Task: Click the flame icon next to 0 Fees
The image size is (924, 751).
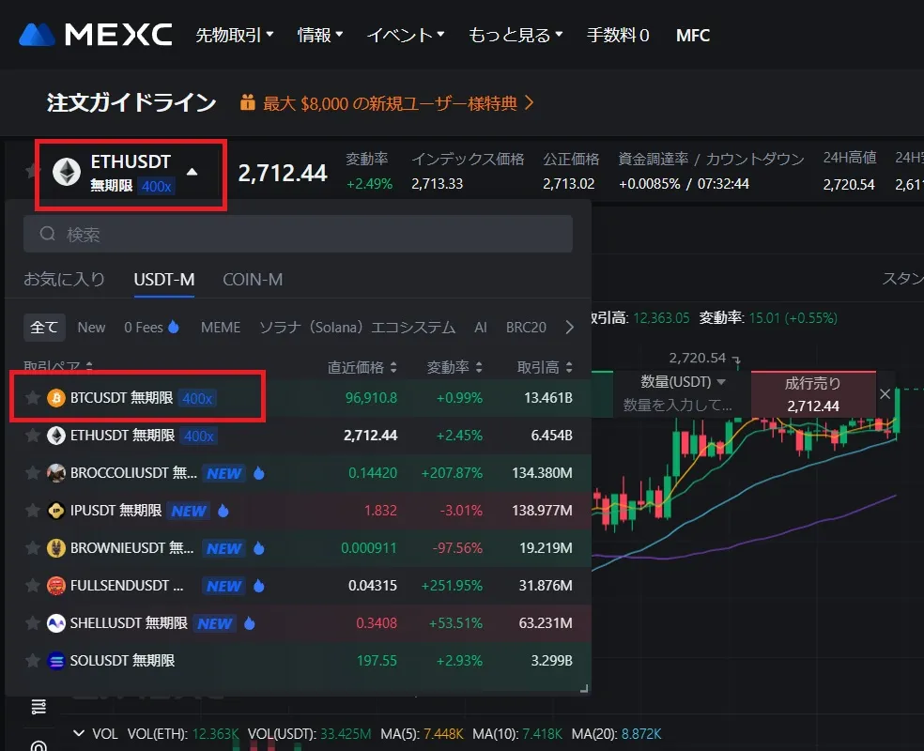Action: [174, 327]
